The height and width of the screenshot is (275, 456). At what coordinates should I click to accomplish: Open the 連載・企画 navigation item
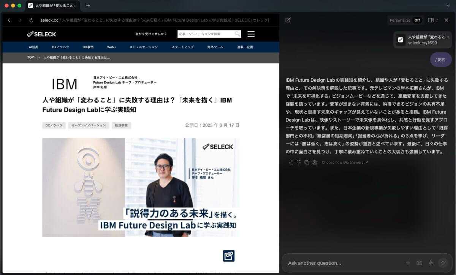pyautogui.click(x=245, y=47)
